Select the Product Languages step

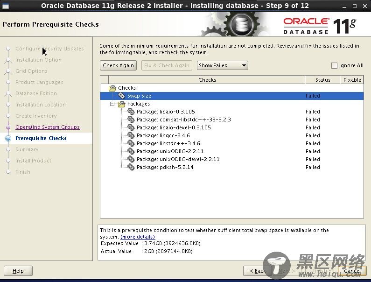coord(39,82)
